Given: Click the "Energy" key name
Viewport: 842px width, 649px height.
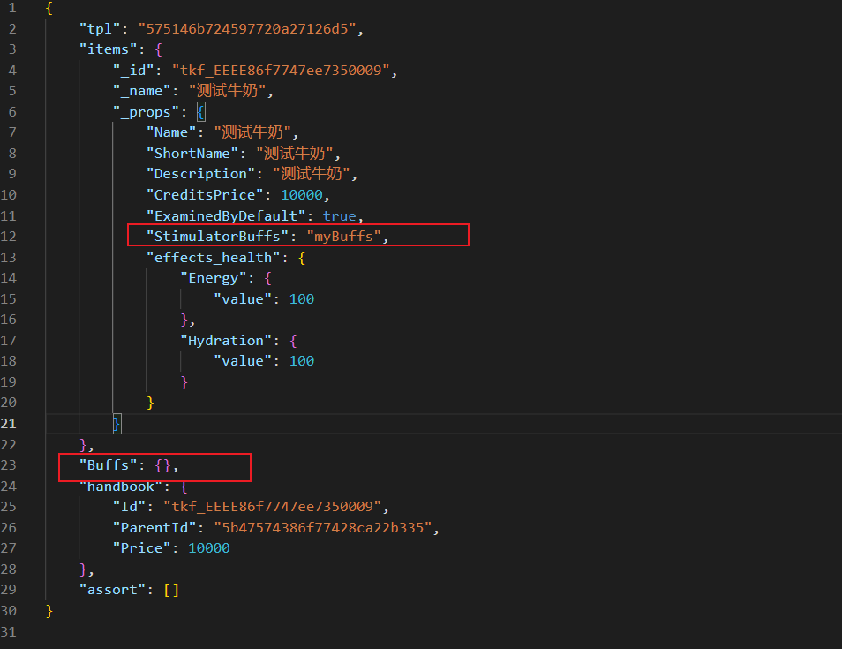Looking at the screenshot, I should 213,277.
